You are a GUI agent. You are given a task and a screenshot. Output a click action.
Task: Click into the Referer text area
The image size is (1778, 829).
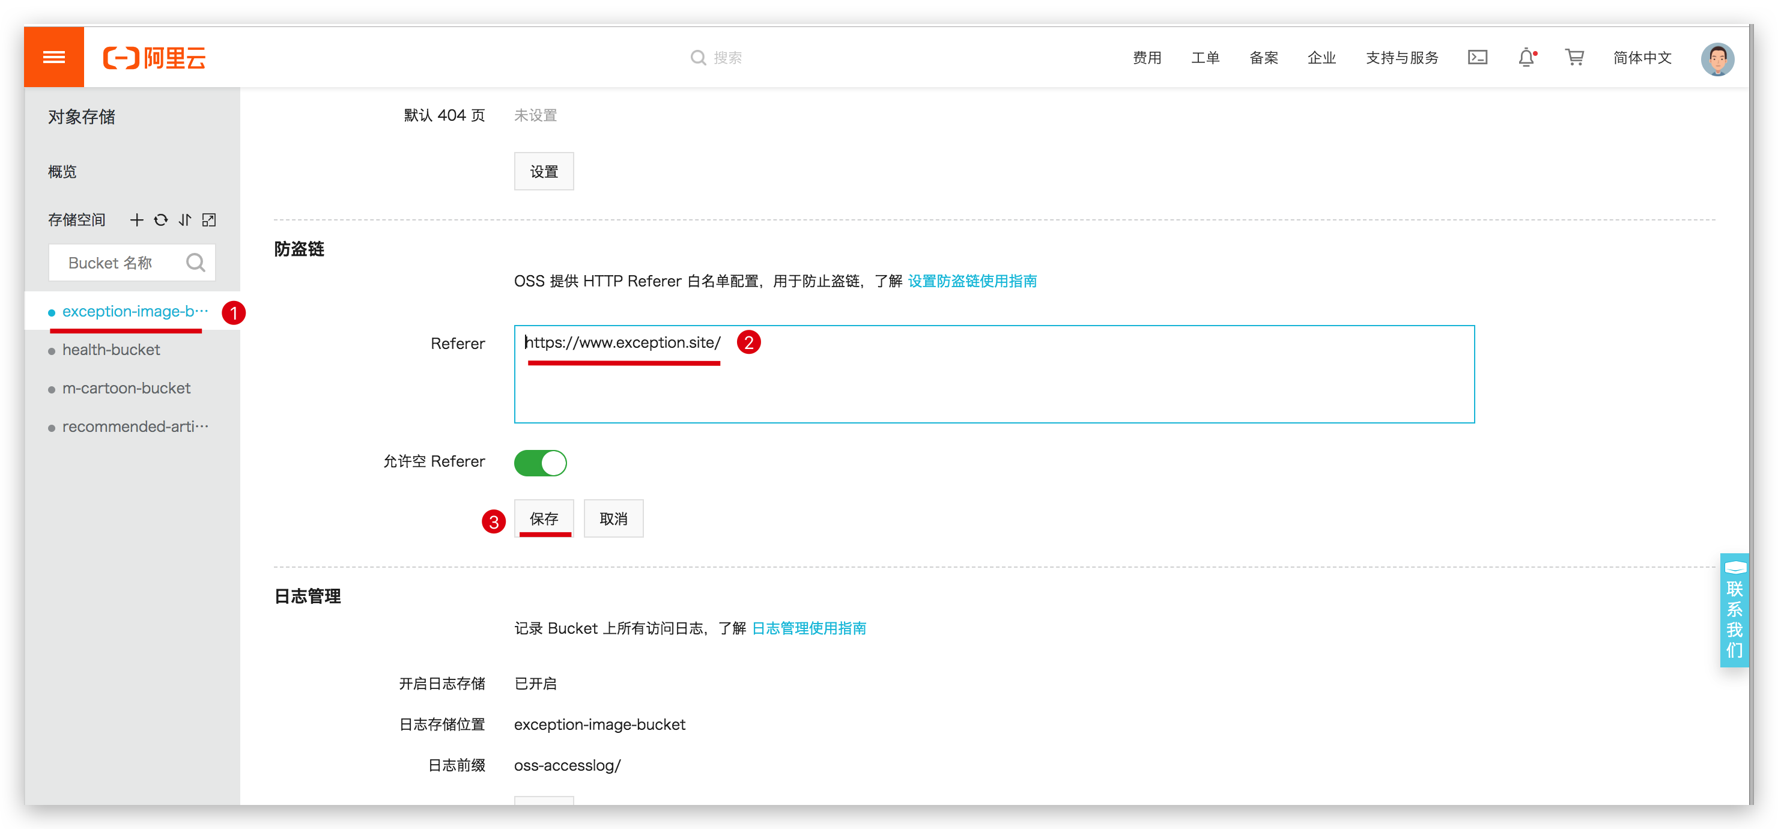click(994, 374)
